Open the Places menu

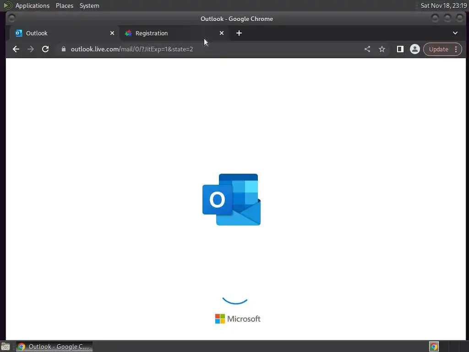click(x=65, y=5)
